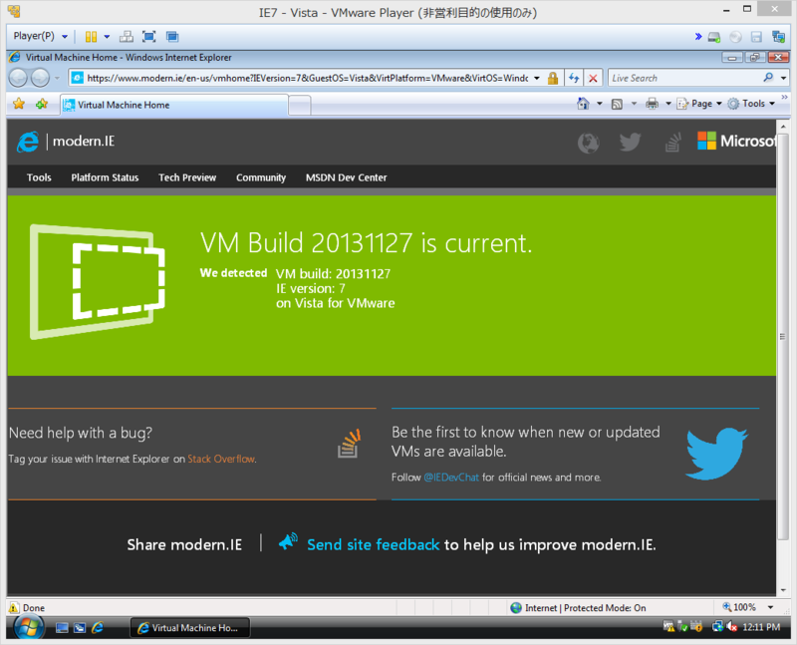
Task: Expand the Home button dropdown arrow
Action: tap(600, 104)
